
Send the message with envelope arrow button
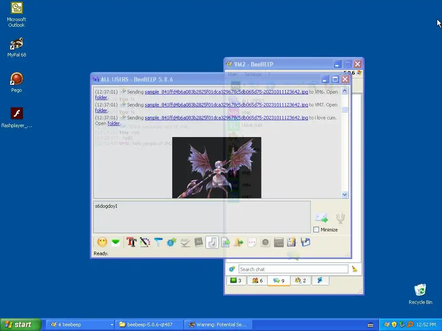(x=321, y=218)
